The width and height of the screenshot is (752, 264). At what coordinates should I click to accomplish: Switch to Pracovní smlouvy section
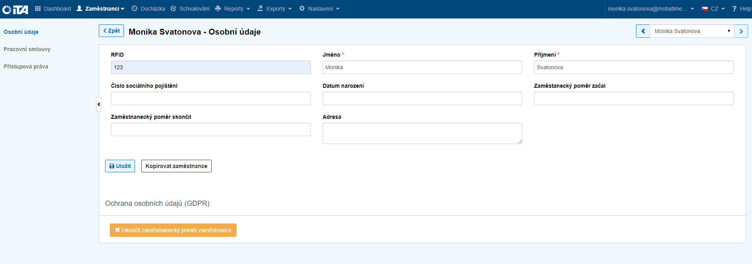[x=27, y=49]
